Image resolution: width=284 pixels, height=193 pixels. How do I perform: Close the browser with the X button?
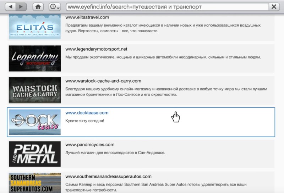click(274, 7)
